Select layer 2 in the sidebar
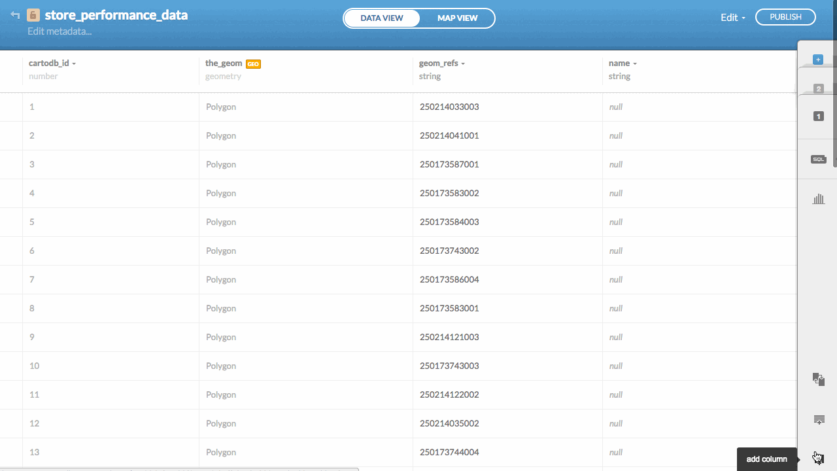 click(818, 88)
